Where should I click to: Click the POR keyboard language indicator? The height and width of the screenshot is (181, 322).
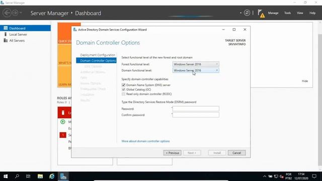[x=288, y=174]
